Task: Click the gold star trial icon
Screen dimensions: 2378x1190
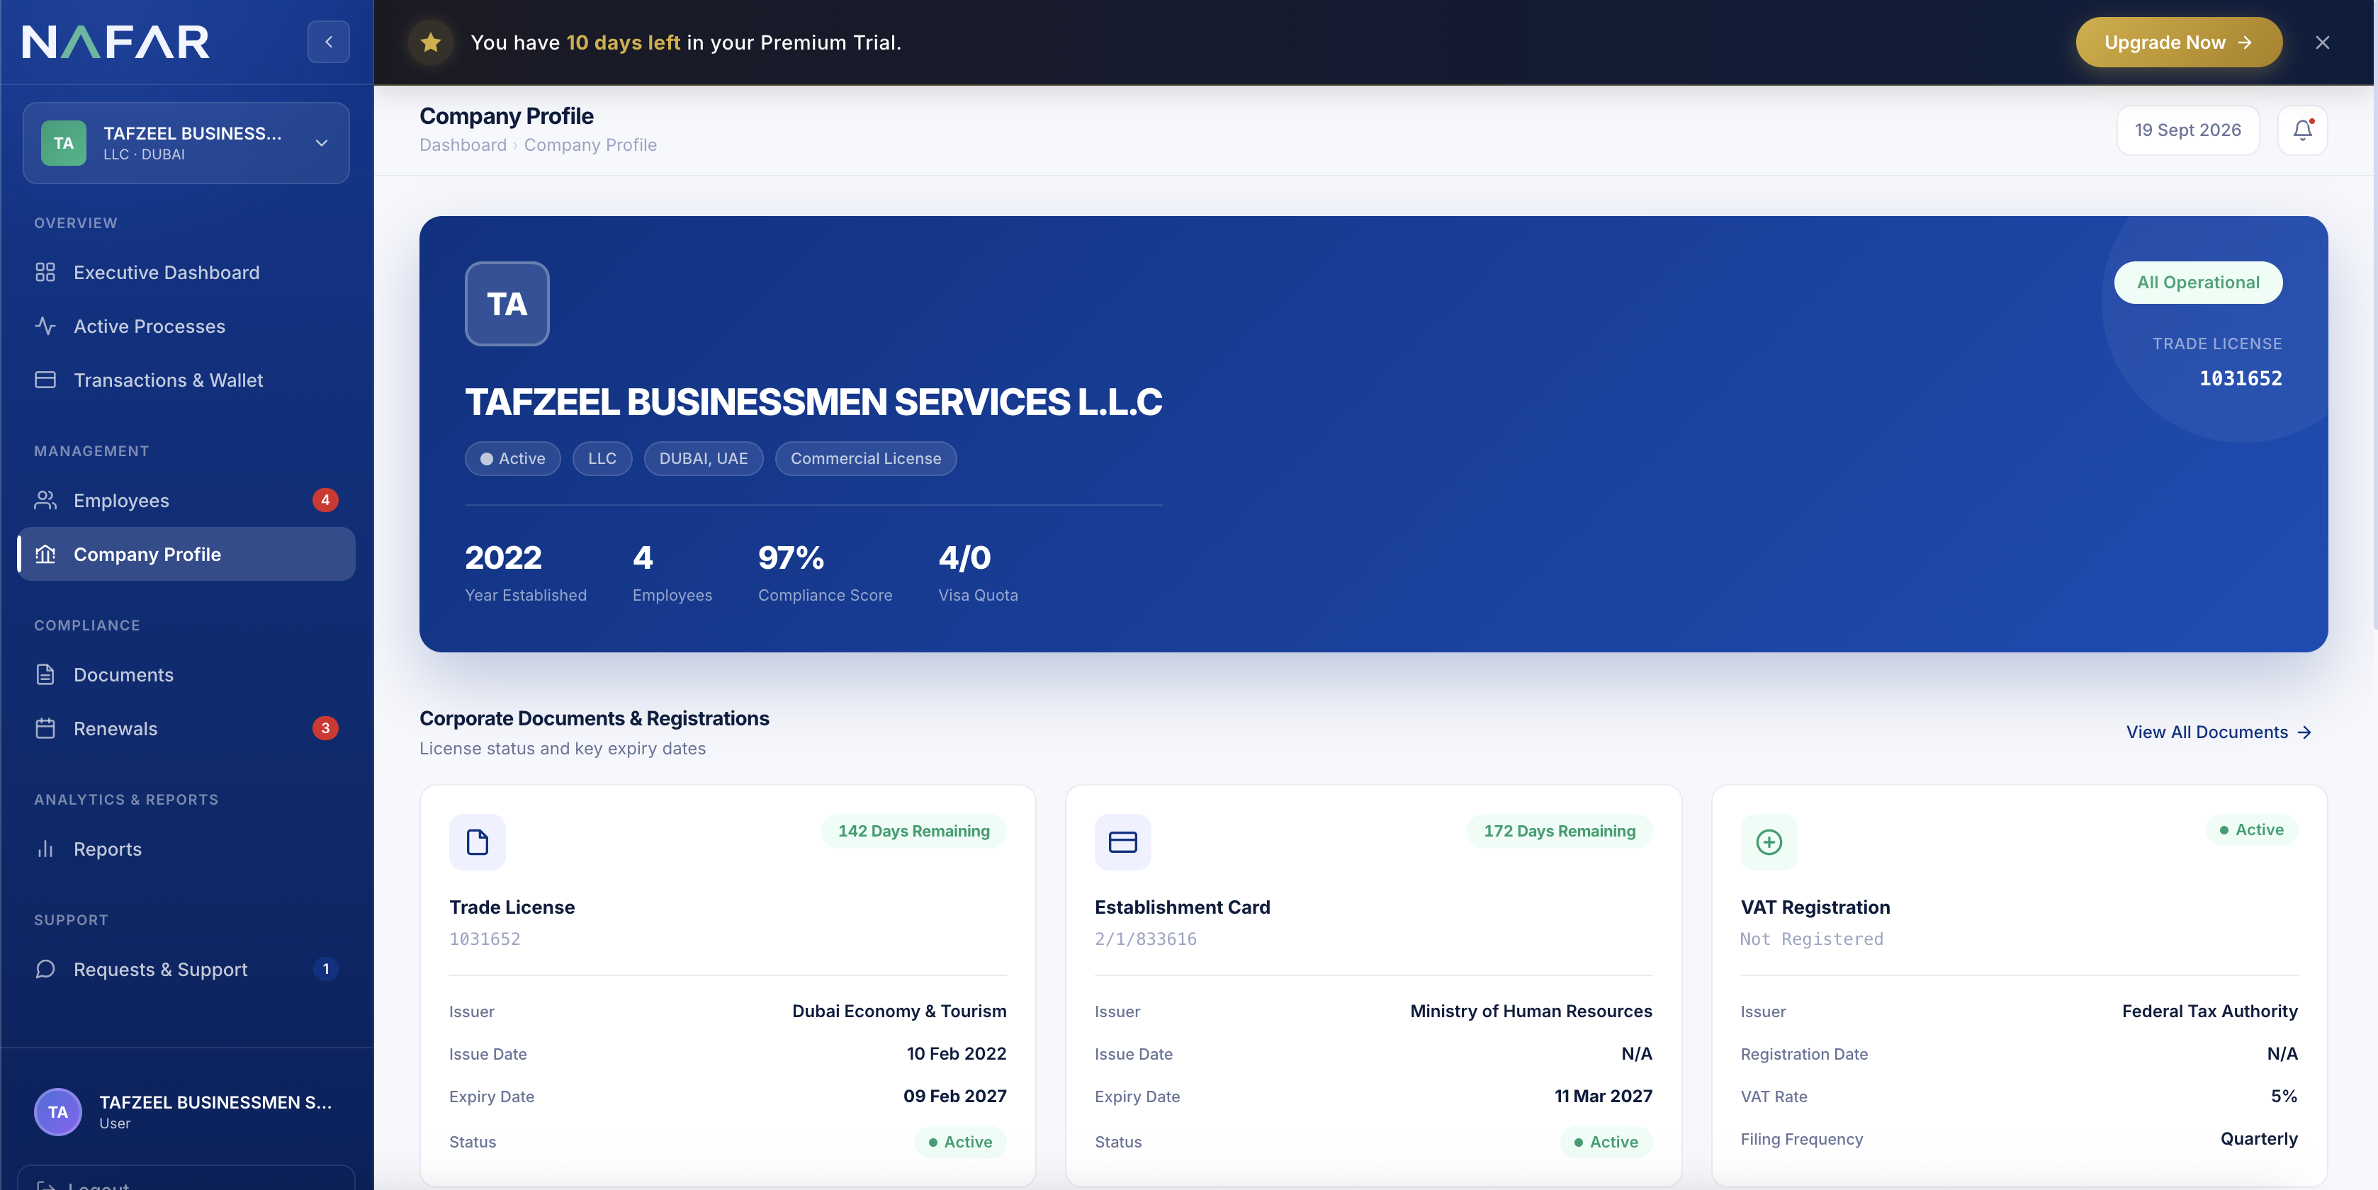Action: [430, 42]
